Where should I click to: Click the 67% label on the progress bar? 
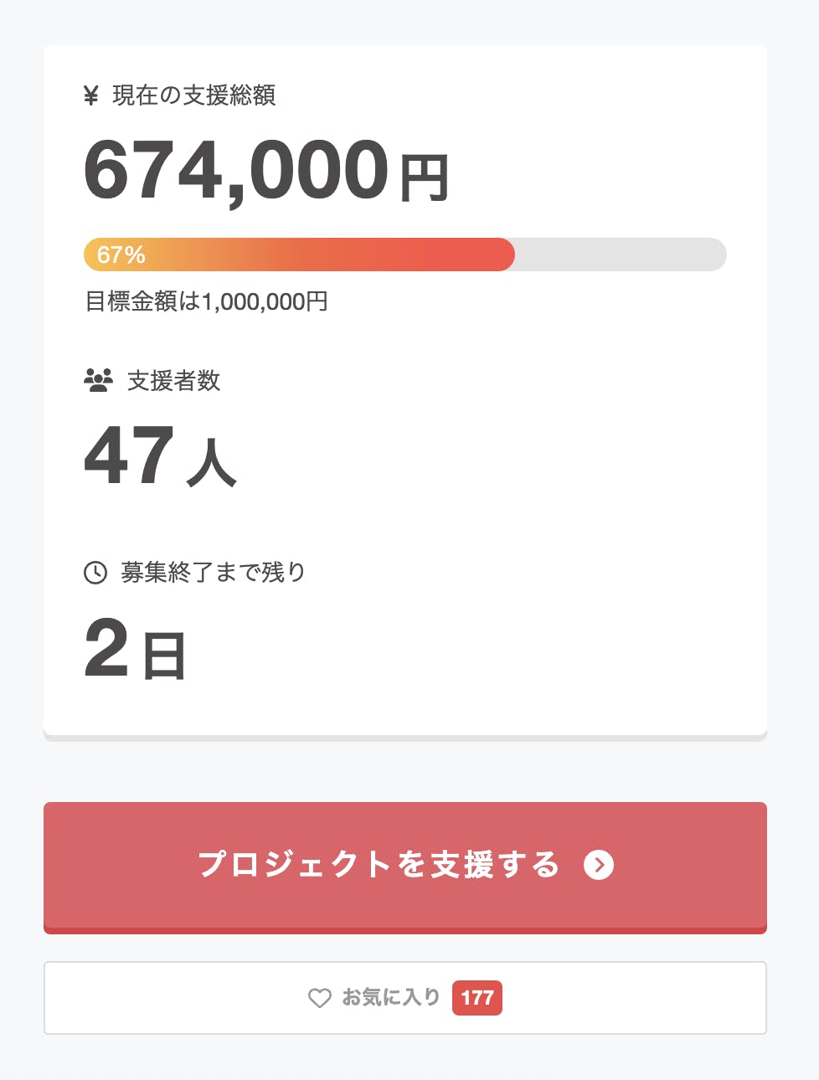pyautogui.click(x=121, y=255)
